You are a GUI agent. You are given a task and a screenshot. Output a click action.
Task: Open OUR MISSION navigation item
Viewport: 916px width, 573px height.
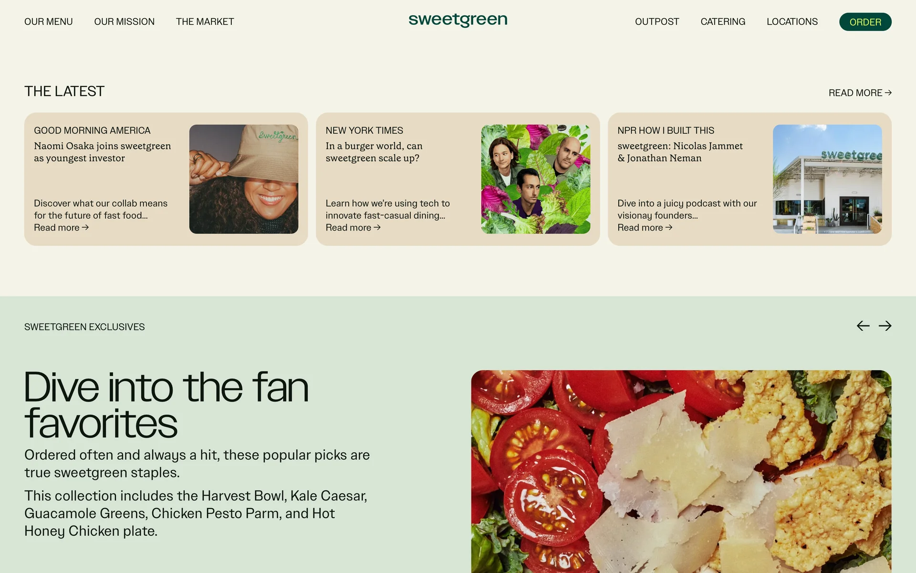(x=125, y=21)
